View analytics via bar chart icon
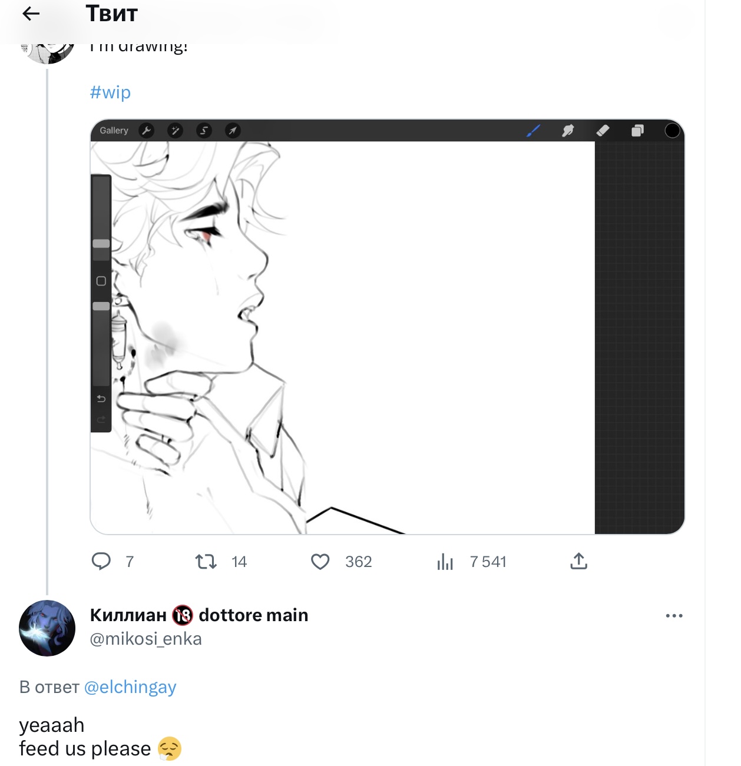The height and width of the screenshot is (766, 741). tap(445, 562)
